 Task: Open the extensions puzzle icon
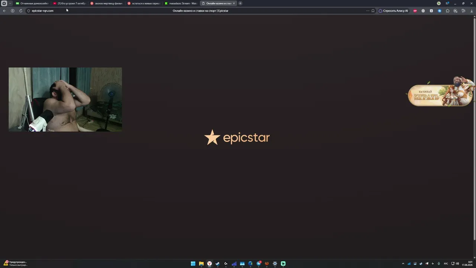(x=447, y=11)
